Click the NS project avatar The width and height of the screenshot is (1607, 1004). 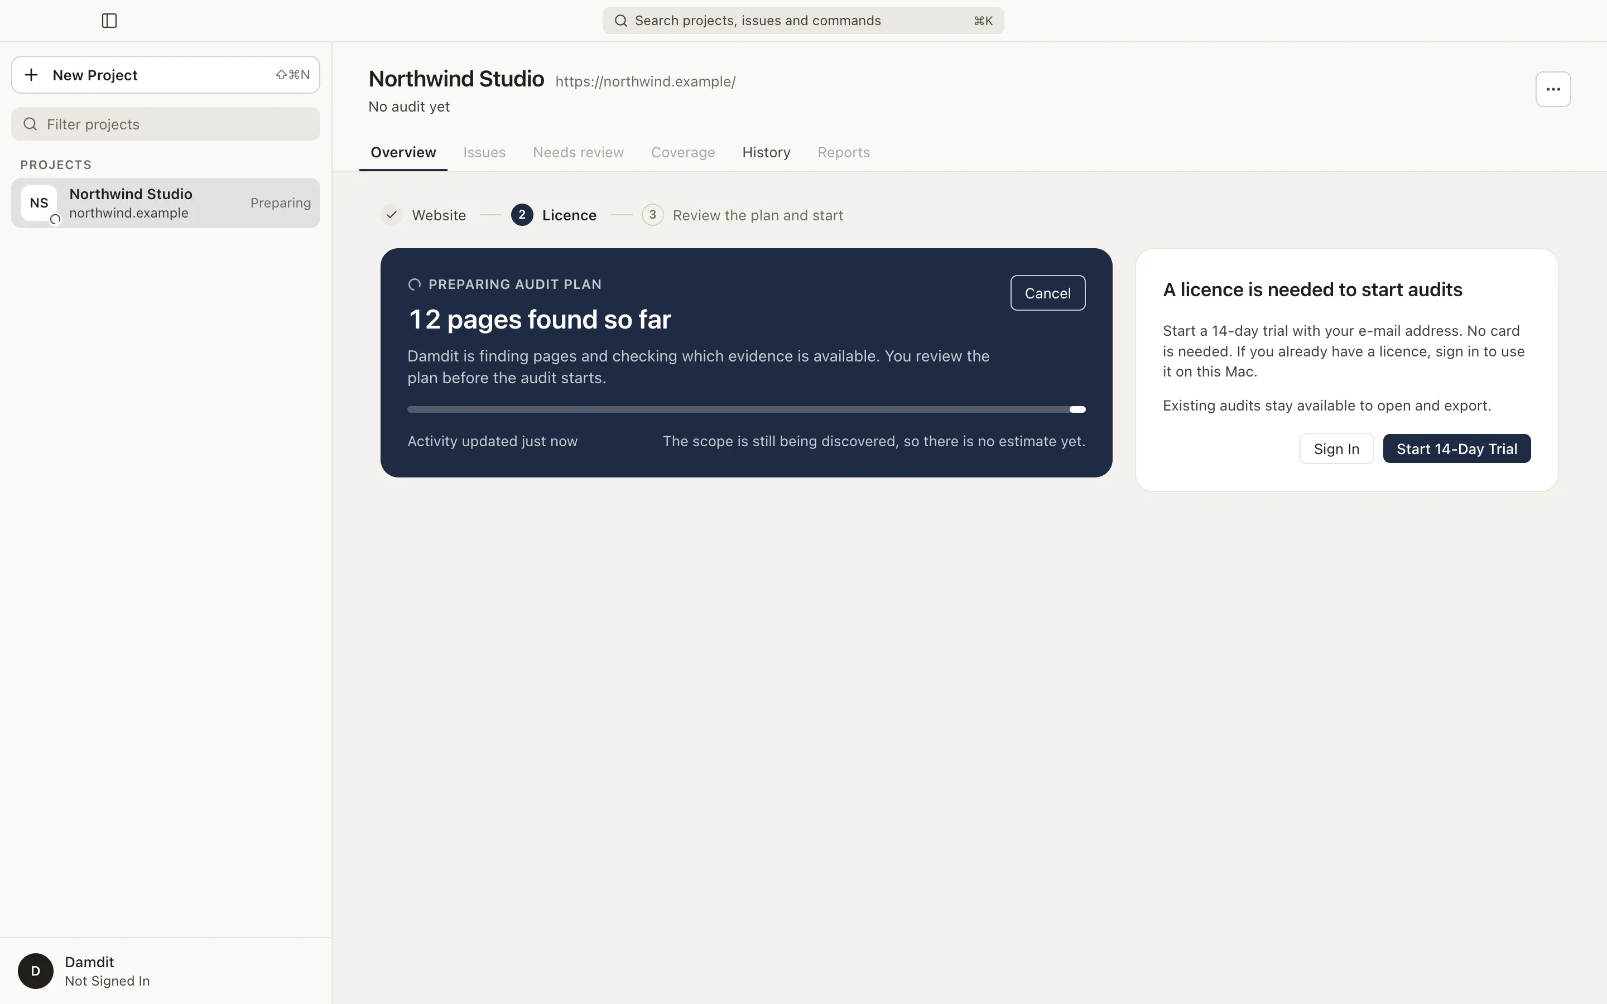coord(39,202)
